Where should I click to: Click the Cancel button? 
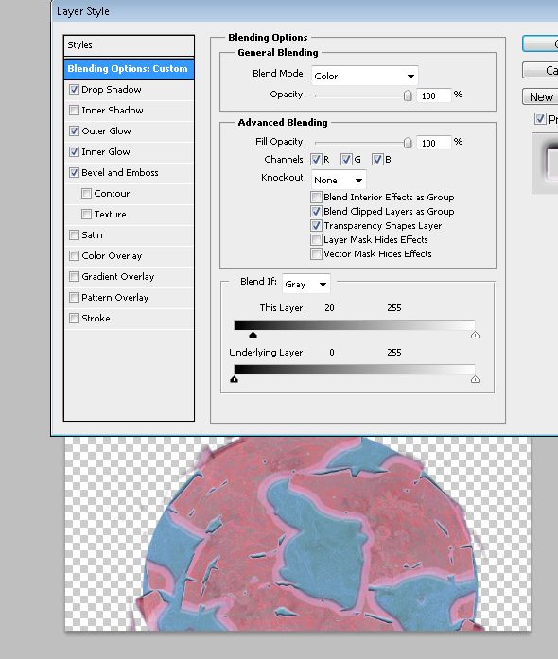click(x=540, y=70)
